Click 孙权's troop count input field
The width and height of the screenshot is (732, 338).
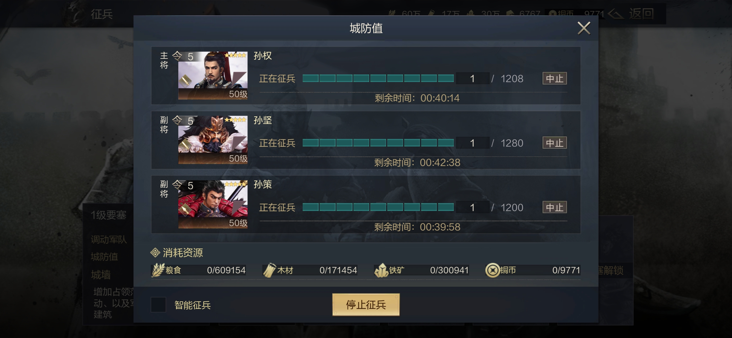click(x=473, y=78)
